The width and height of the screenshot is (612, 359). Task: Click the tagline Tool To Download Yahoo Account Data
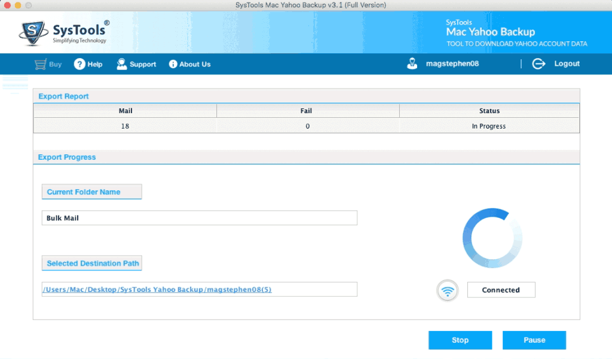click(517, 44)
